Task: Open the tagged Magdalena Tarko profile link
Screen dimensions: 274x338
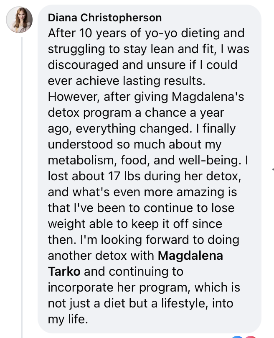Action: [x=135, y=264]
